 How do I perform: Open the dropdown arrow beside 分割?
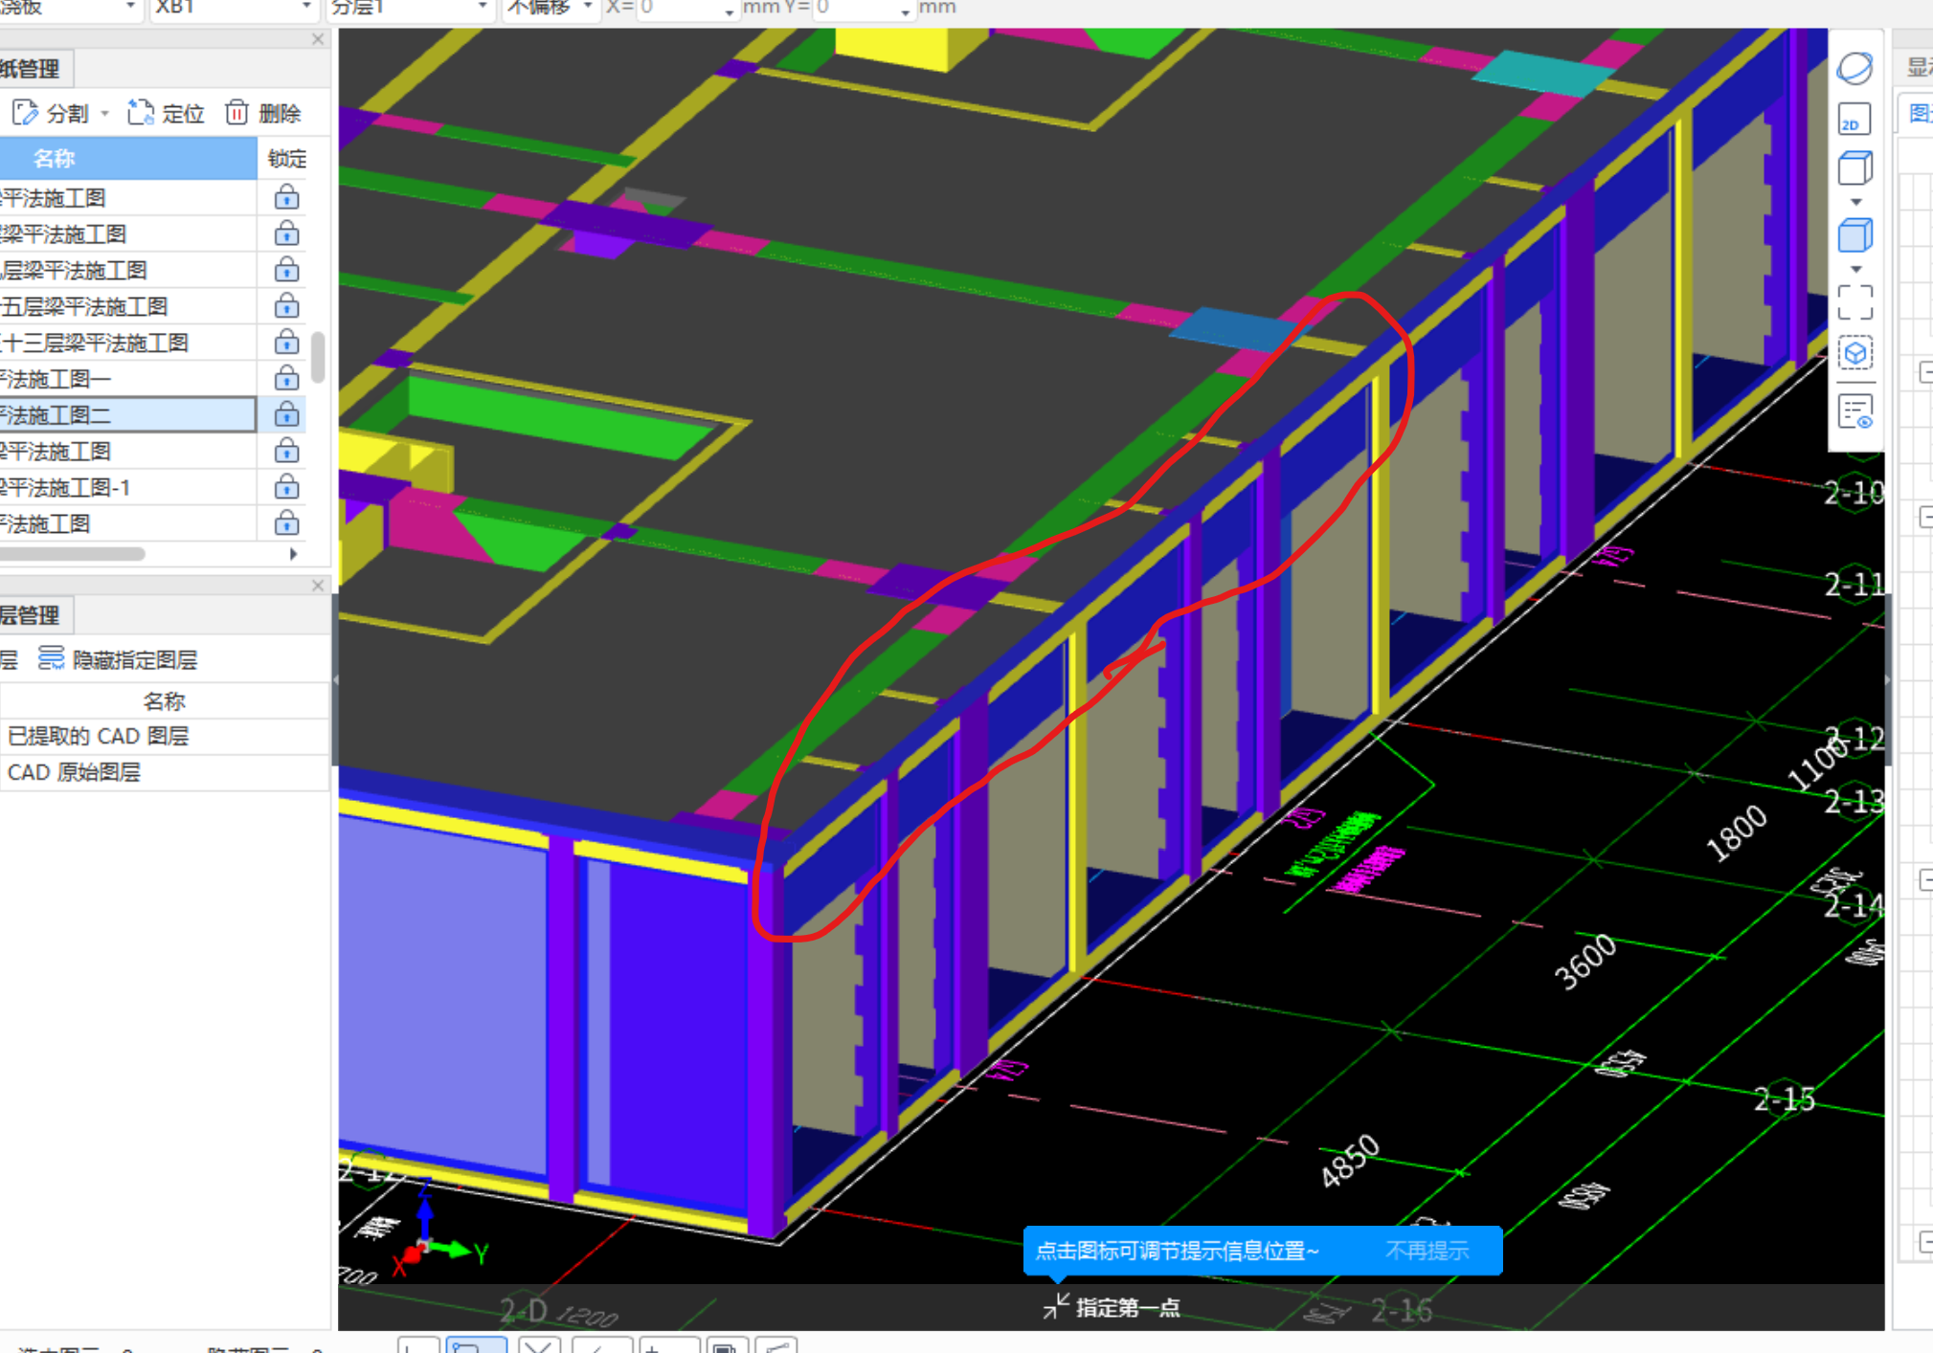click(104, 114)
